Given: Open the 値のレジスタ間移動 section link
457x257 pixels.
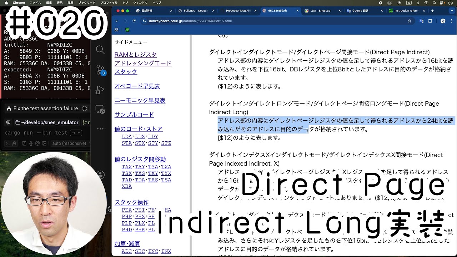Looking at the screenshot, I should pos(140,159).
